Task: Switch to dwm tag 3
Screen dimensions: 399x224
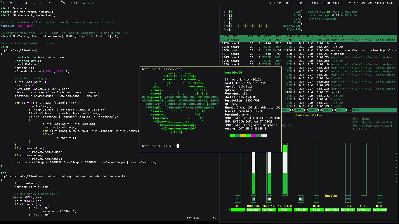Action: click(18, 3)
